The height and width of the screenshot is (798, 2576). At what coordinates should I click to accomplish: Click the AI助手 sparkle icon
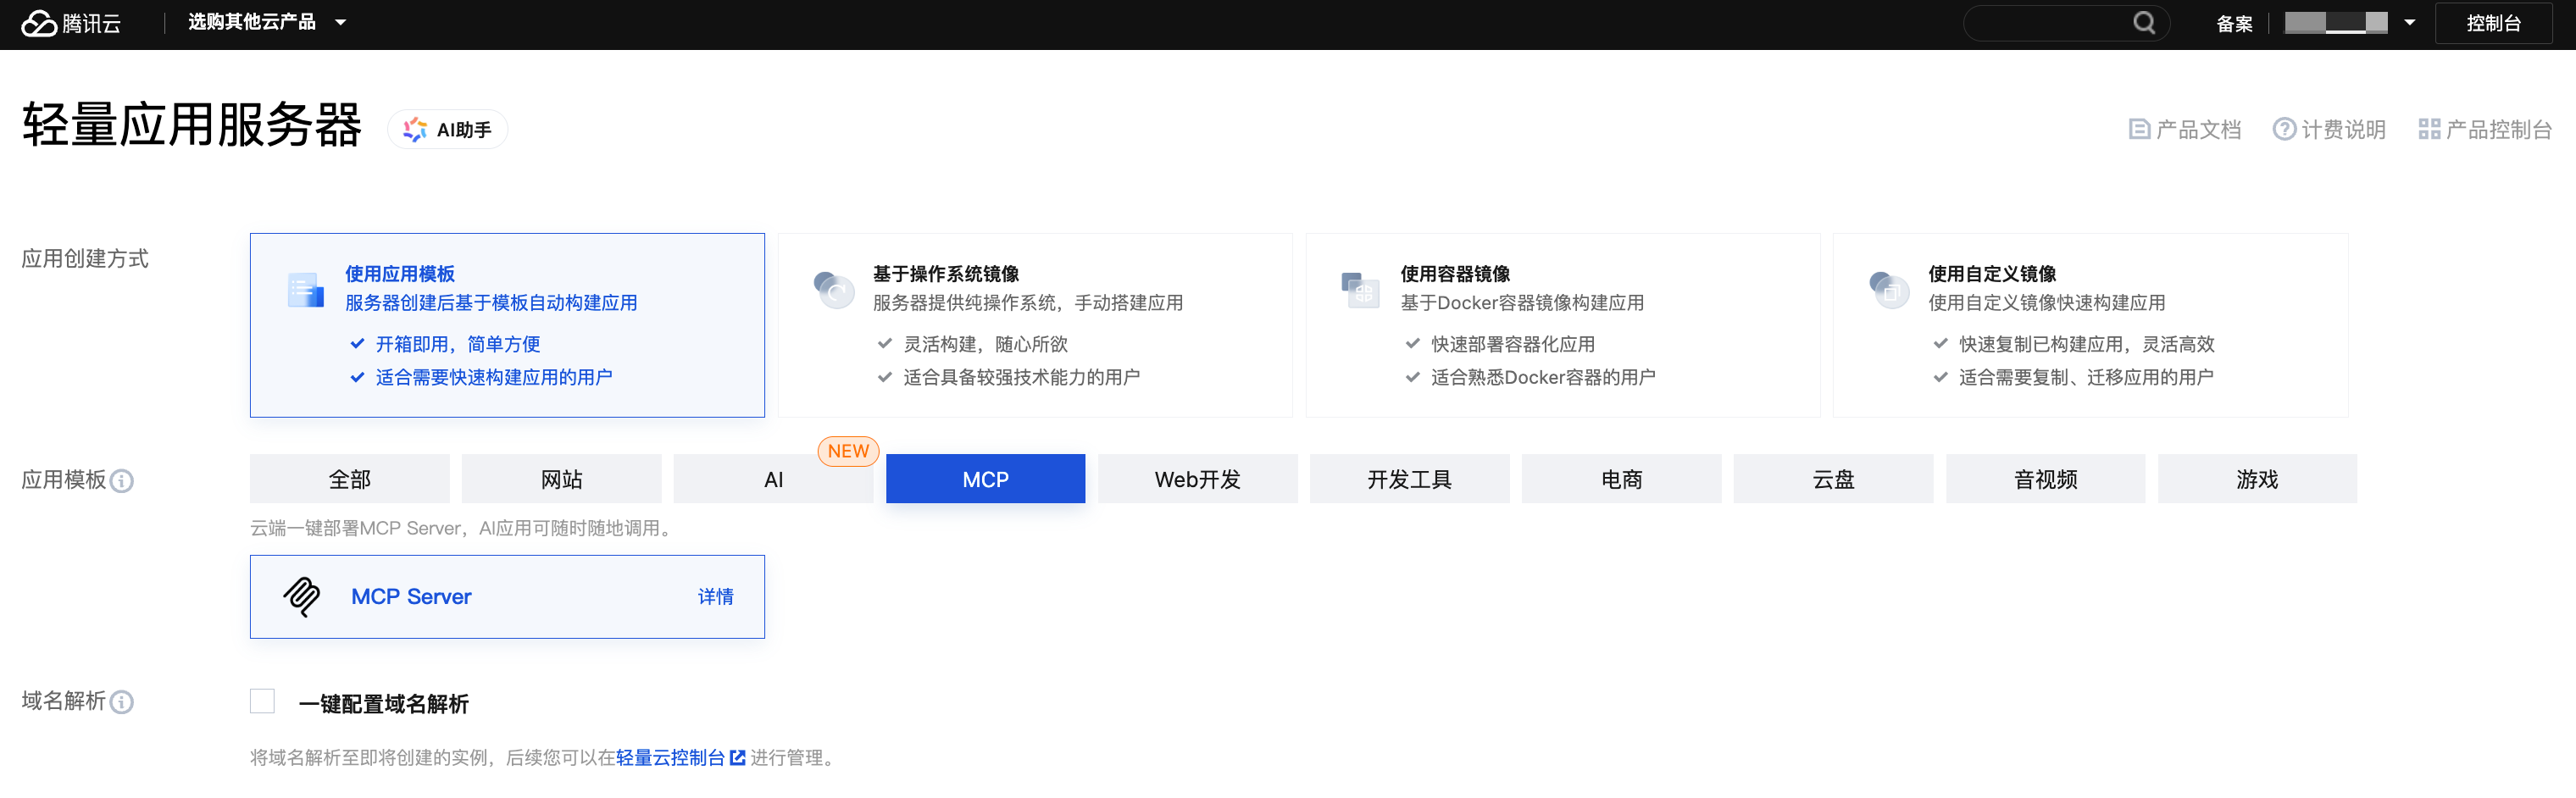pos(415,130)
